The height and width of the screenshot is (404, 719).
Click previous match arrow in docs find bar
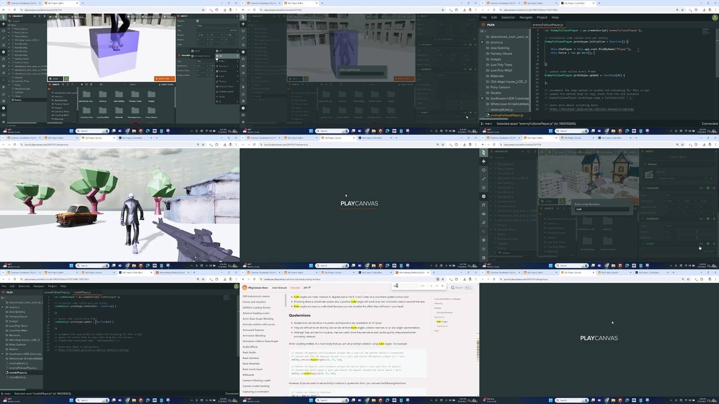[431, 286]
